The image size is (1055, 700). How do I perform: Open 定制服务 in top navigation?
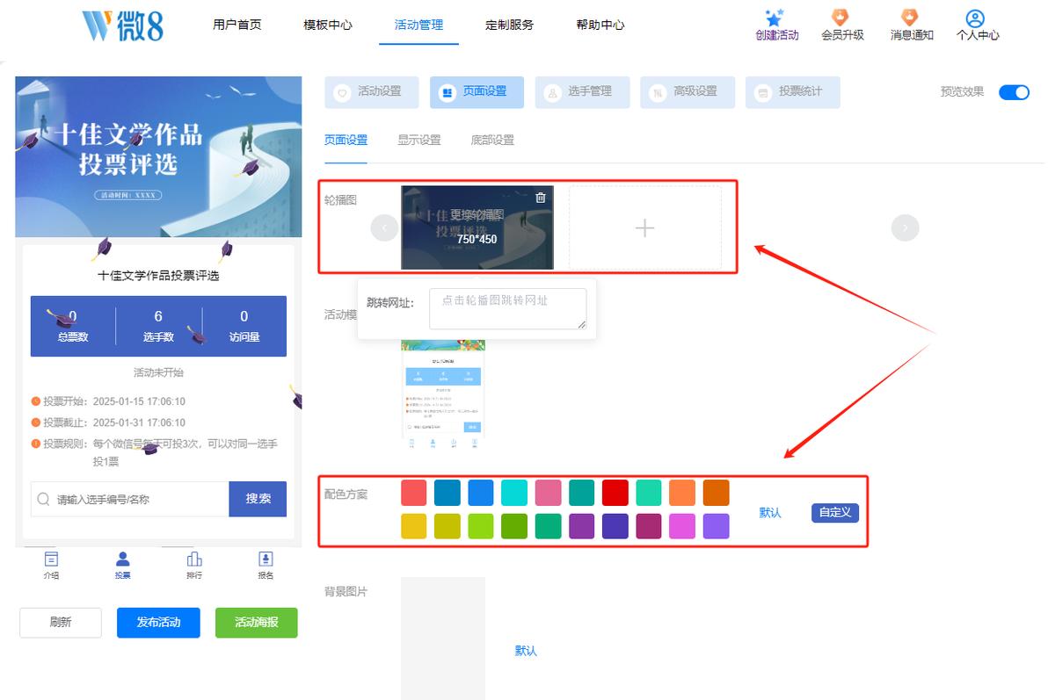pos(510,25)
